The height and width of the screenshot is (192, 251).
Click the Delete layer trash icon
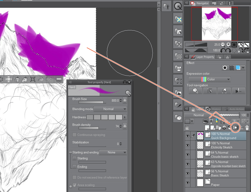247,127
